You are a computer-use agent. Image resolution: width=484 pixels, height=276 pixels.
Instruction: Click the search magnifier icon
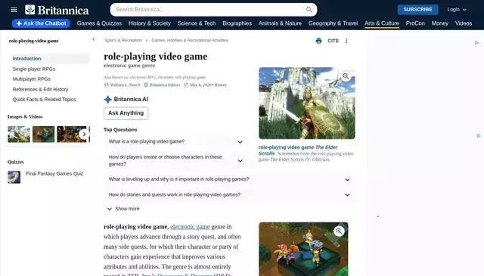(309, 10)
